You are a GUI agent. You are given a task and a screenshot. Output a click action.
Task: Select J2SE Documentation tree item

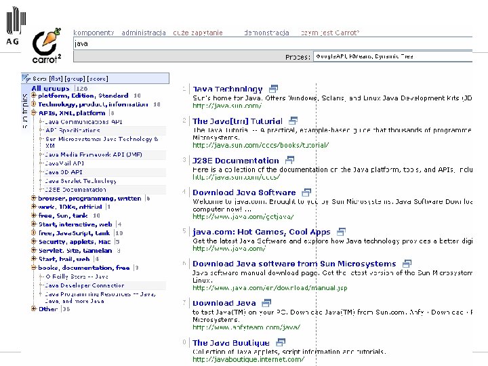(x=75, y=189)
